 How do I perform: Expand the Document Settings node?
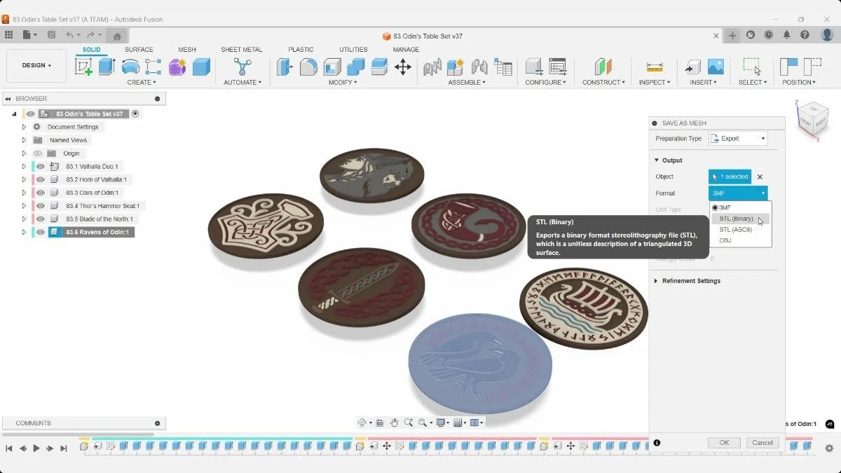pos(24,127)
